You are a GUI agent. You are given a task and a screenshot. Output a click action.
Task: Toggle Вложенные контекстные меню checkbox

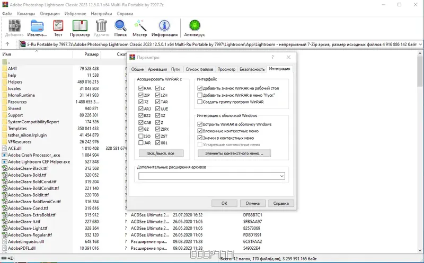(200, 131)
